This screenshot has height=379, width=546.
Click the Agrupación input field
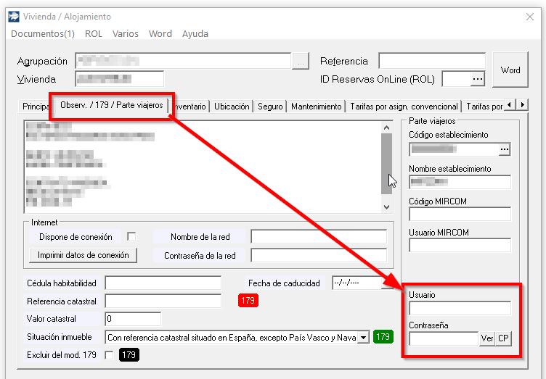click(183, 61)
